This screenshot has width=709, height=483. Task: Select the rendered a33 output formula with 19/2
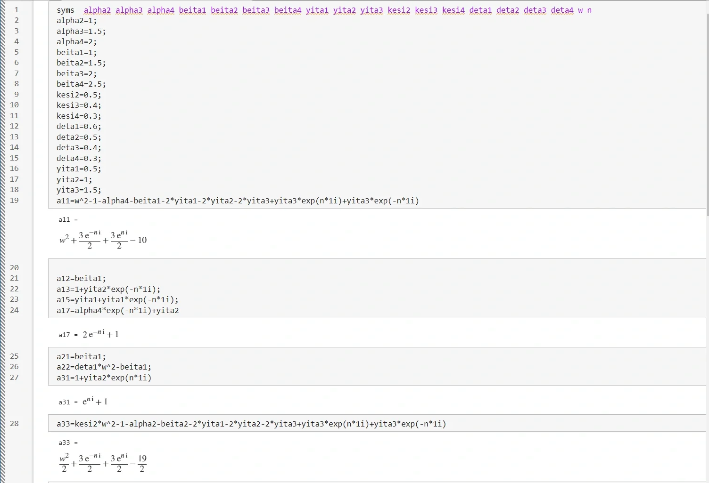[x=103, y=463]
